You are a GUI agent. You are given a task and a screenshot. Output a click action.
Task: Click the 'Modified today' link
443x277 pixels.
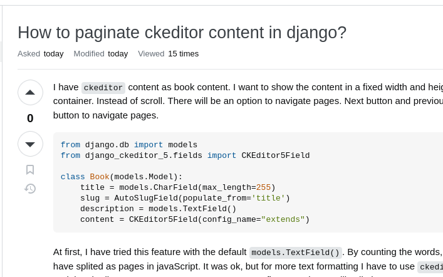[101, 54]
